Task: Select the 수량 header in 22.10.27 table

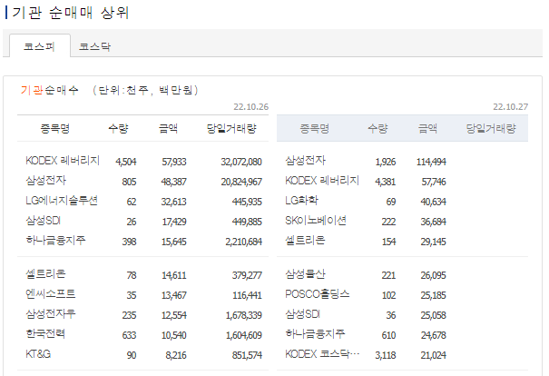Action: point(377,129)
